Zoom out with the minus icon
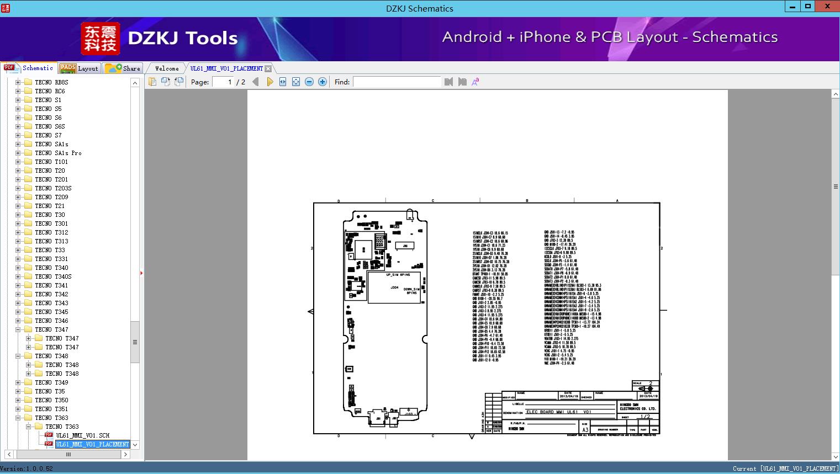840x474 pixels. pyautogui.click(x=309, y=82)
